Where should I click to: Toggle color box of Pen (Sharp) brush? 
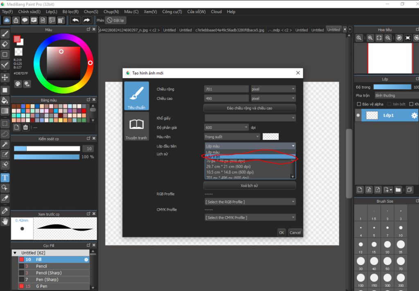pyautogui.click(x=22, y=280)
